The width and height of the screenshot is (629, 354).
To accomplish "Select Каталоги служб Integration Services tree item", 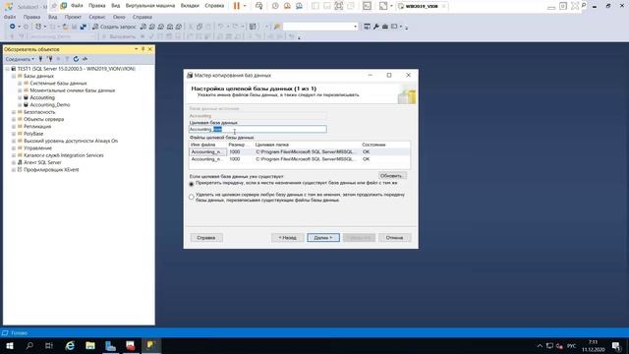I will click(63, 155).
